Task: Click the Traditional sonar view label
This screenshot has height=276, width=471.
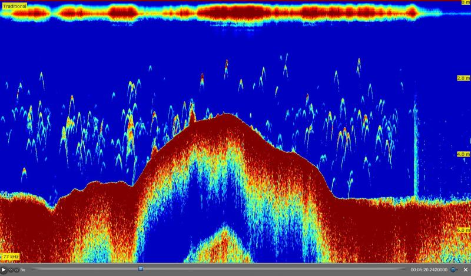Action: pos(14,6)
